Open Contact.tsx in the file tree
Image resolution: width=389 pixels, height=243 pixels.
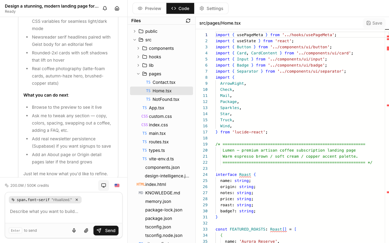coord(161,82)
